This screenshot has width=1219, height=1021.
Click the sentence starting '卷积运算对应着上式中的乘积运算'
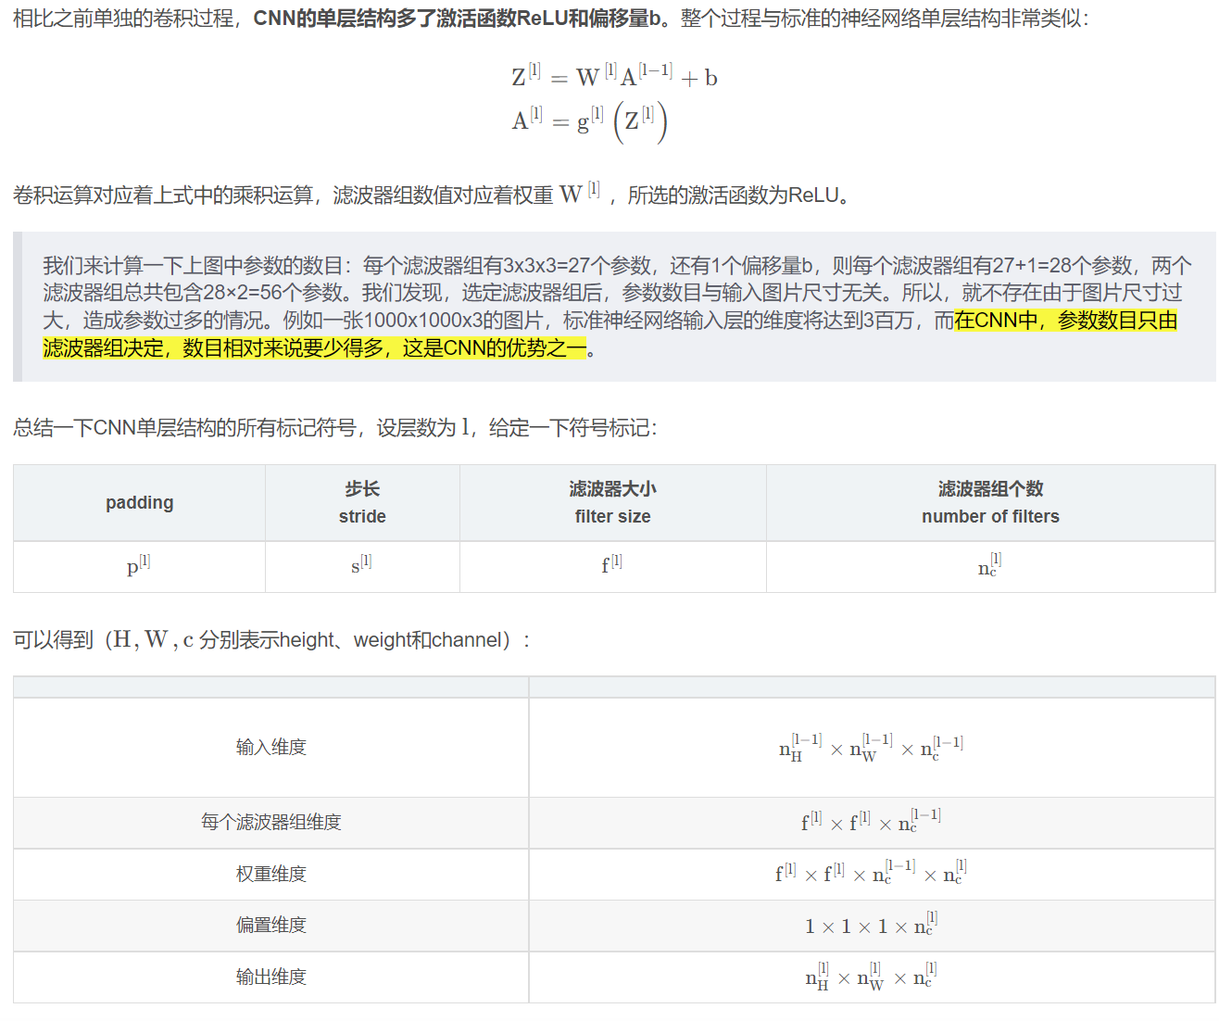point(432,195)
